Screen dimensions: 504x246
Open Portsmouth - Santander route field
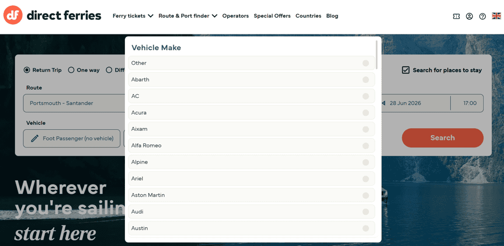pos(74,103)
